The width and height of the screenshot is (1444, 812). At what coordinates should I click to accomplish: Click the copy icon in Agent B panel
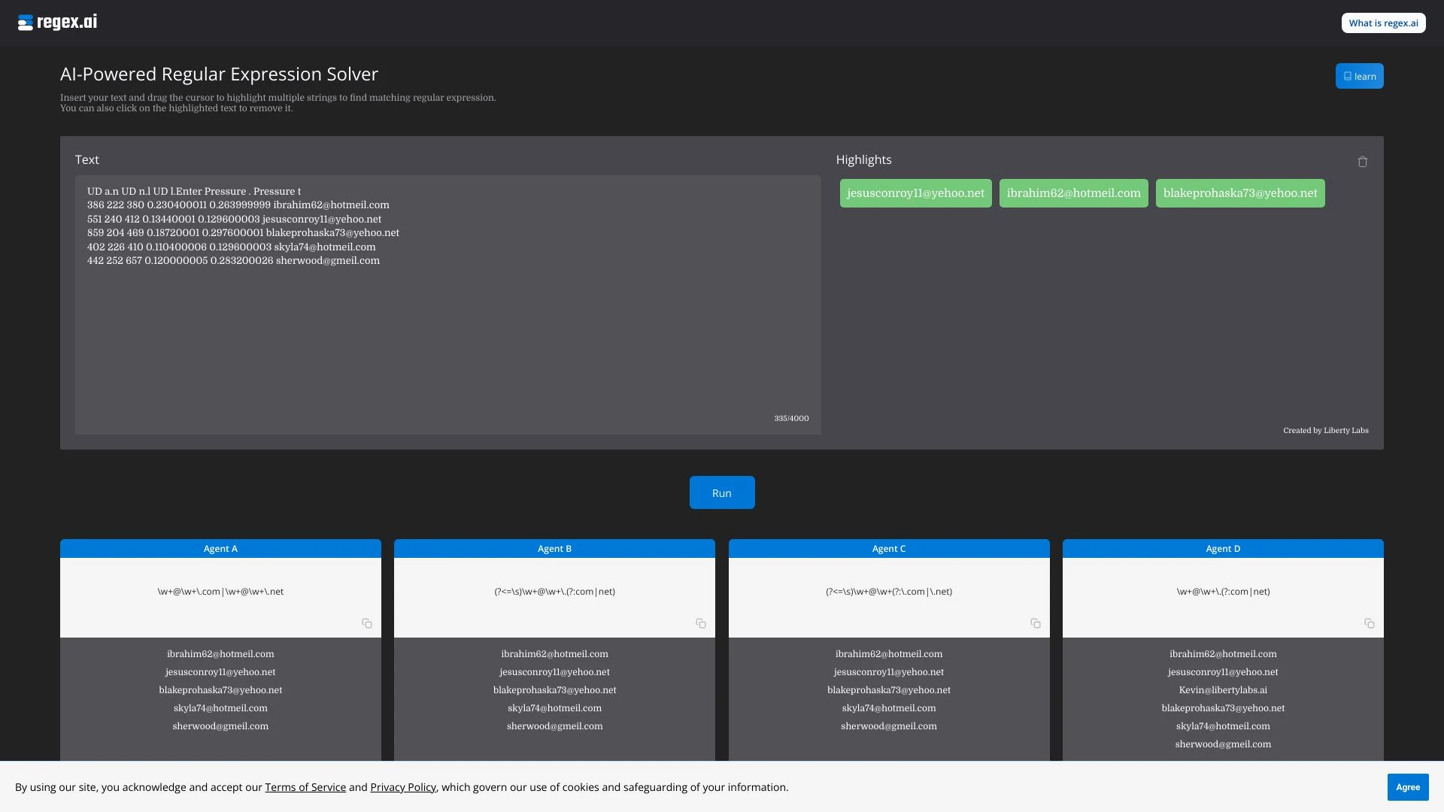[700, 623]
